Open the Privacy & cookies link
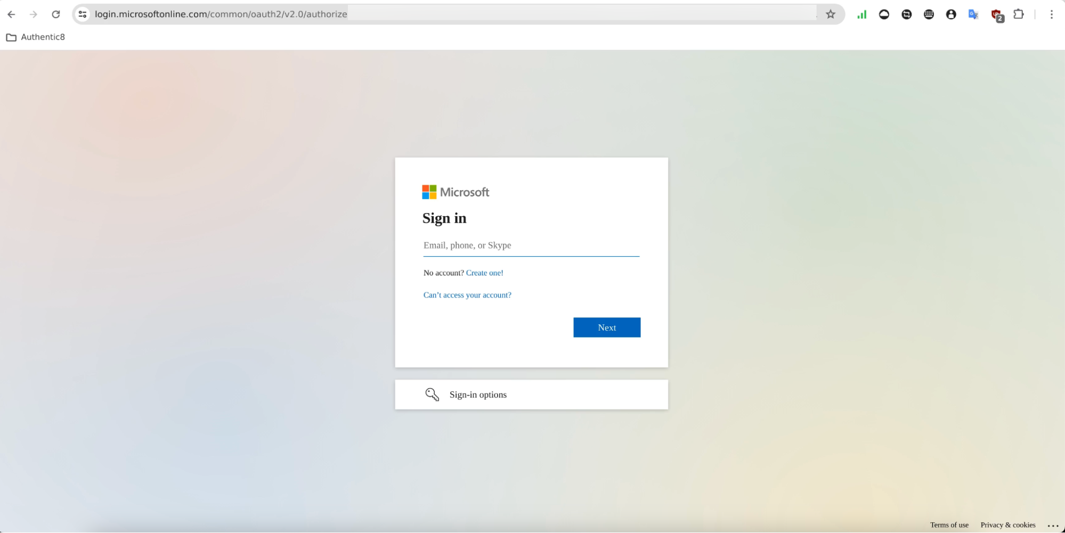 (1008, 525)
